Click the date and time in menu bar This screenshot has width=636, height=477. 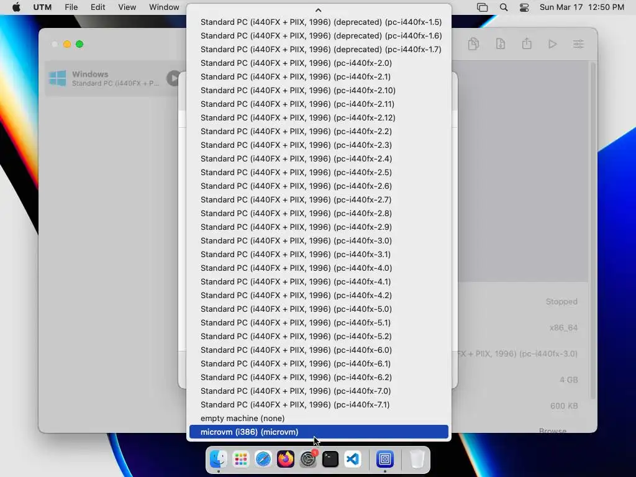tap(581, 7)
